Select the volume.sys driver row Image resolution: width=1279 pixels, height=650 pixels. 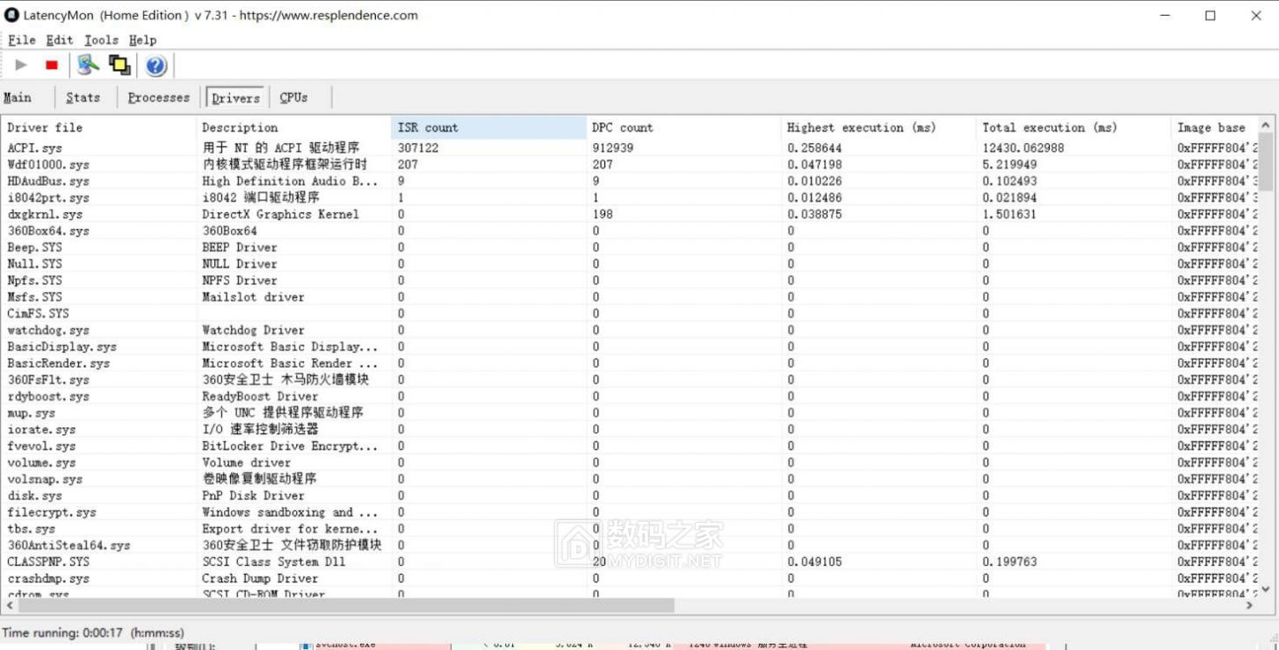[630, 462]
